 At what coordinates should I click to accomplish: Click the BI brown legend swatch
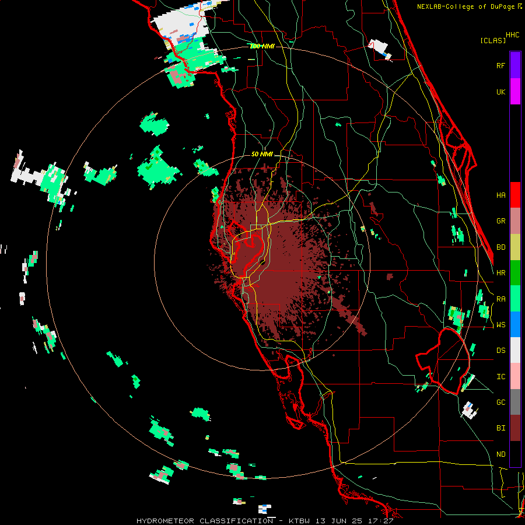click(x=515, y=428)
